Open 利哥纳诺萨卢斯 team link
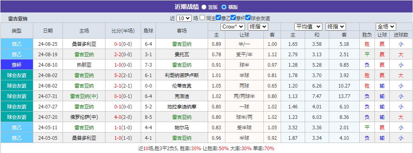Viewport: 413px width, 153px height. pyautogui.click(x=182, y=75)
